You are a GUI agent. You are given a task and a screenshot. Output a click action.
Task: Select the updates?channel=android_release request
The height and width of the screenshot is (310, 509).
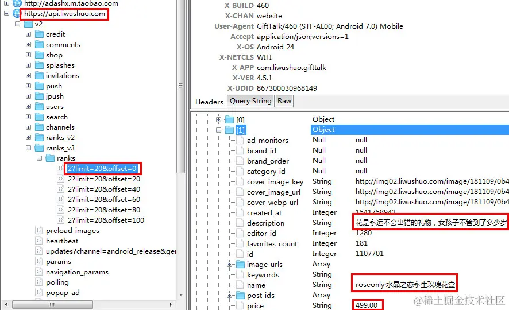(111, 251)
